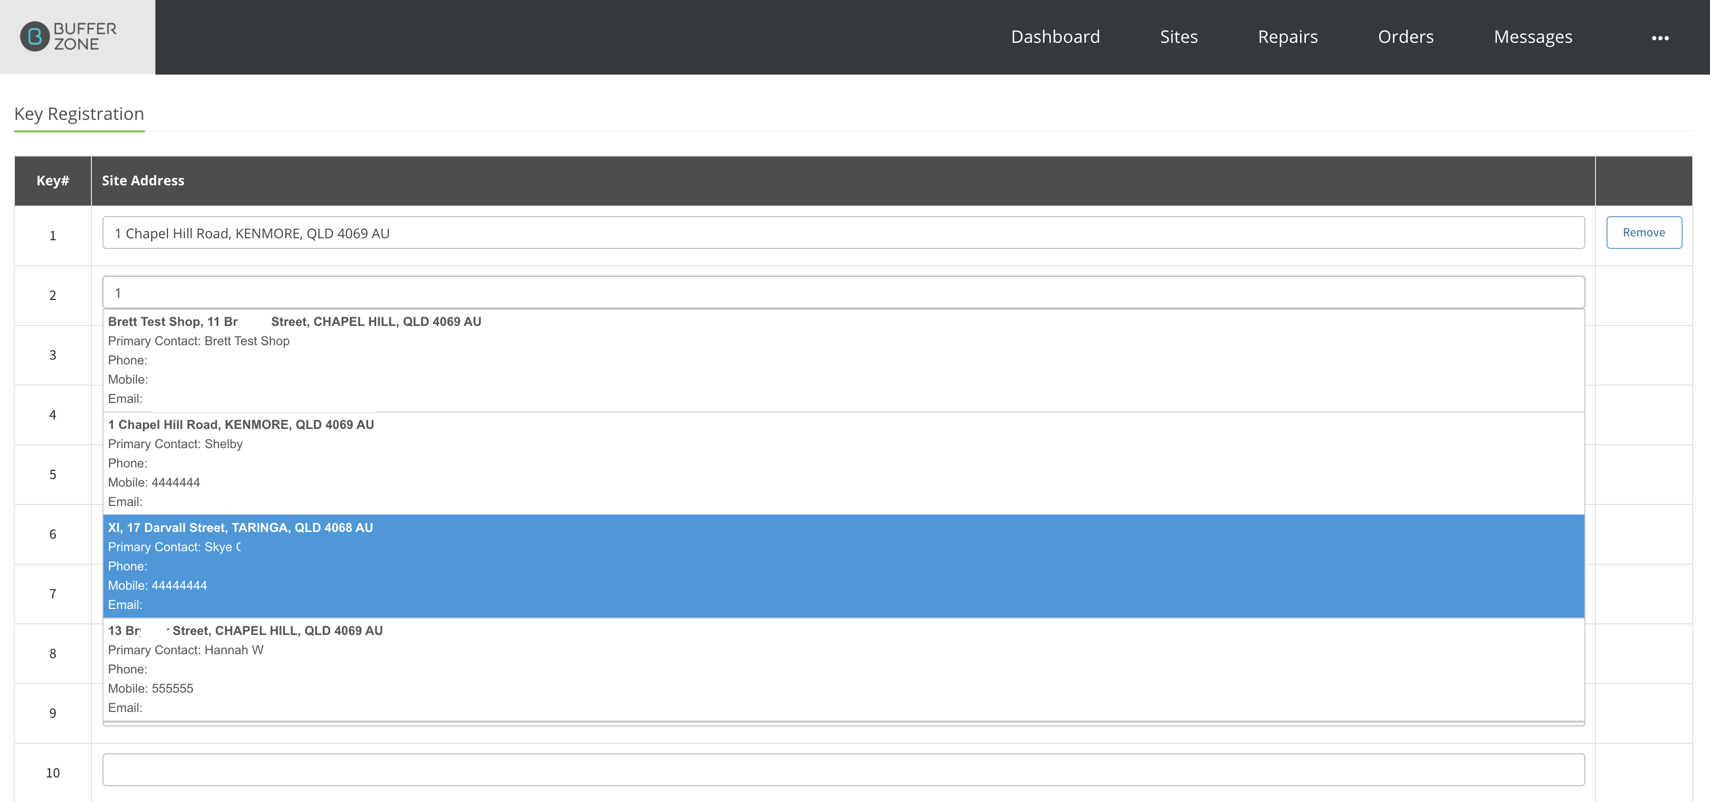
Task: Pick the XI, 17 Darvall Street suggestion
Action: point(843,566)
